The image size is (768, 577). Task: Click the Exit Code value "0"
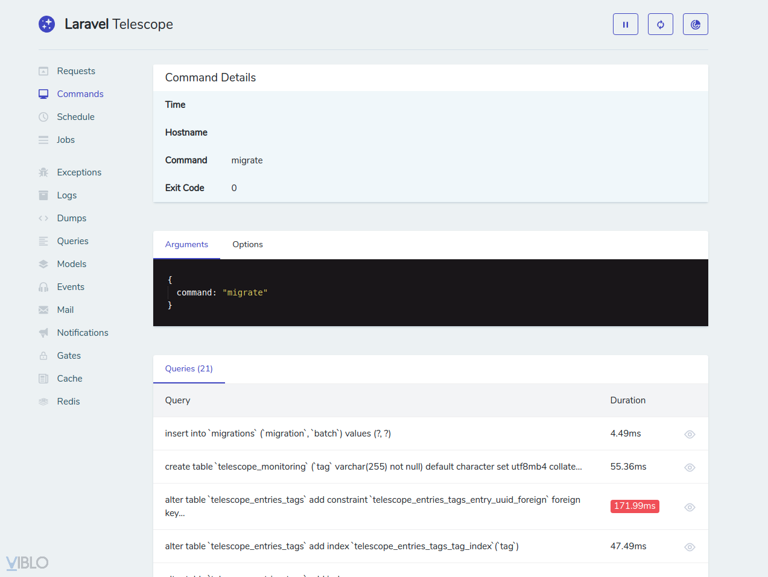(x=234, y=188)
